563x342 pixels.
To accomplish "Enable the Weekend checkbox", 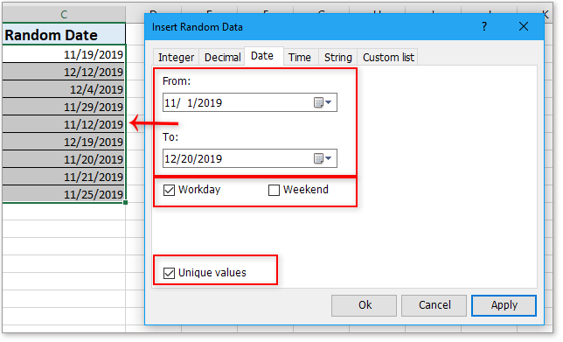I will (274, 190).
